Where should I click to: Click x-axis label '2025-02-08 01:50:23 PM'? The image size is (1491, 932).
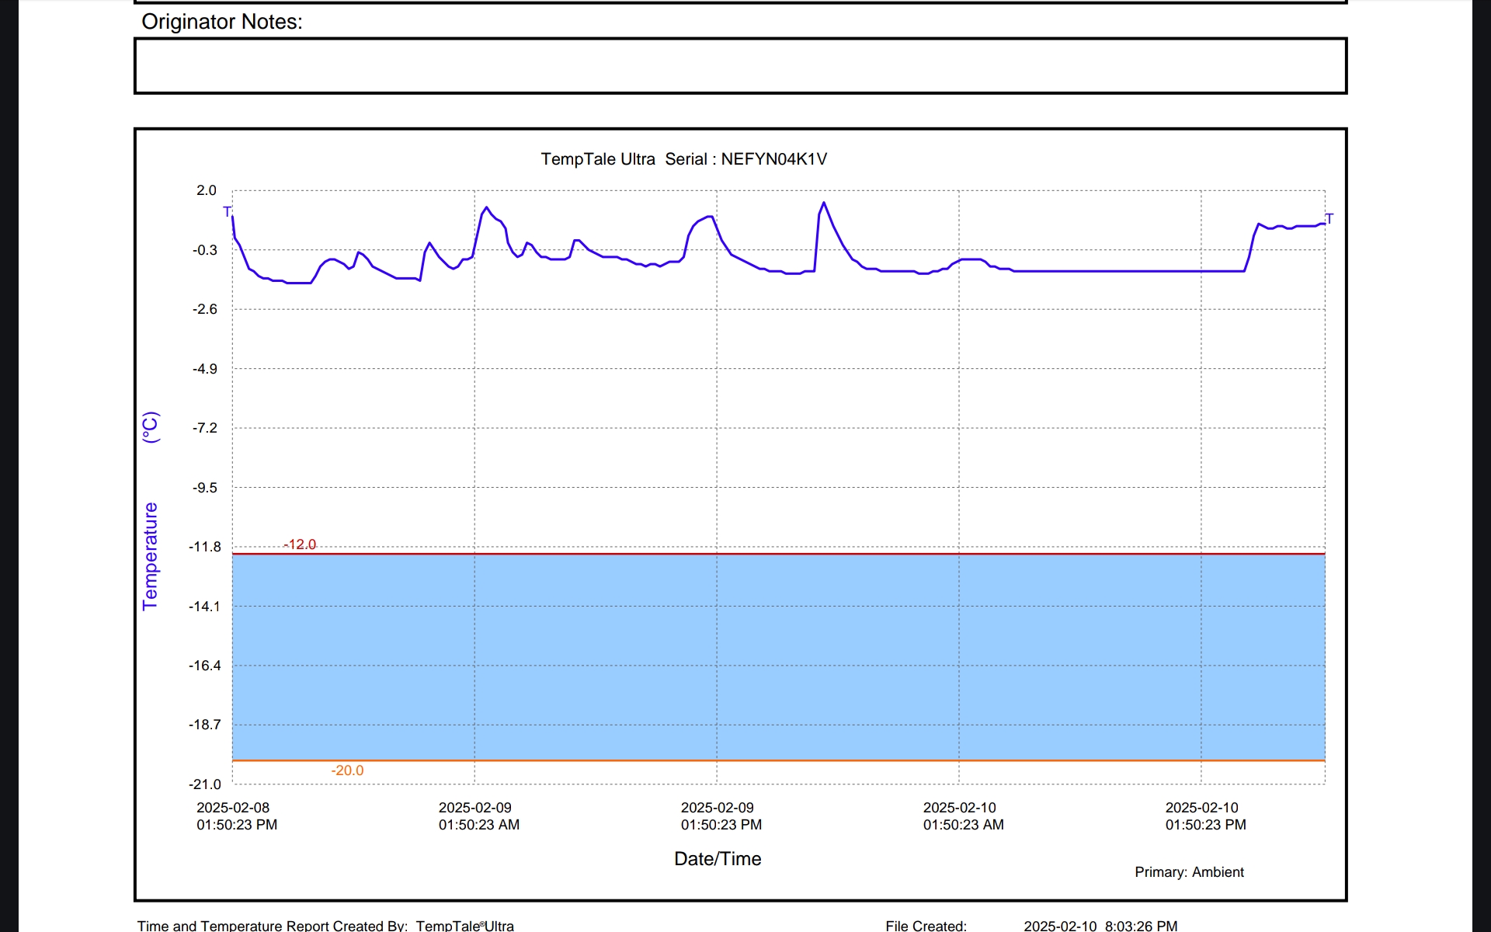237,816
